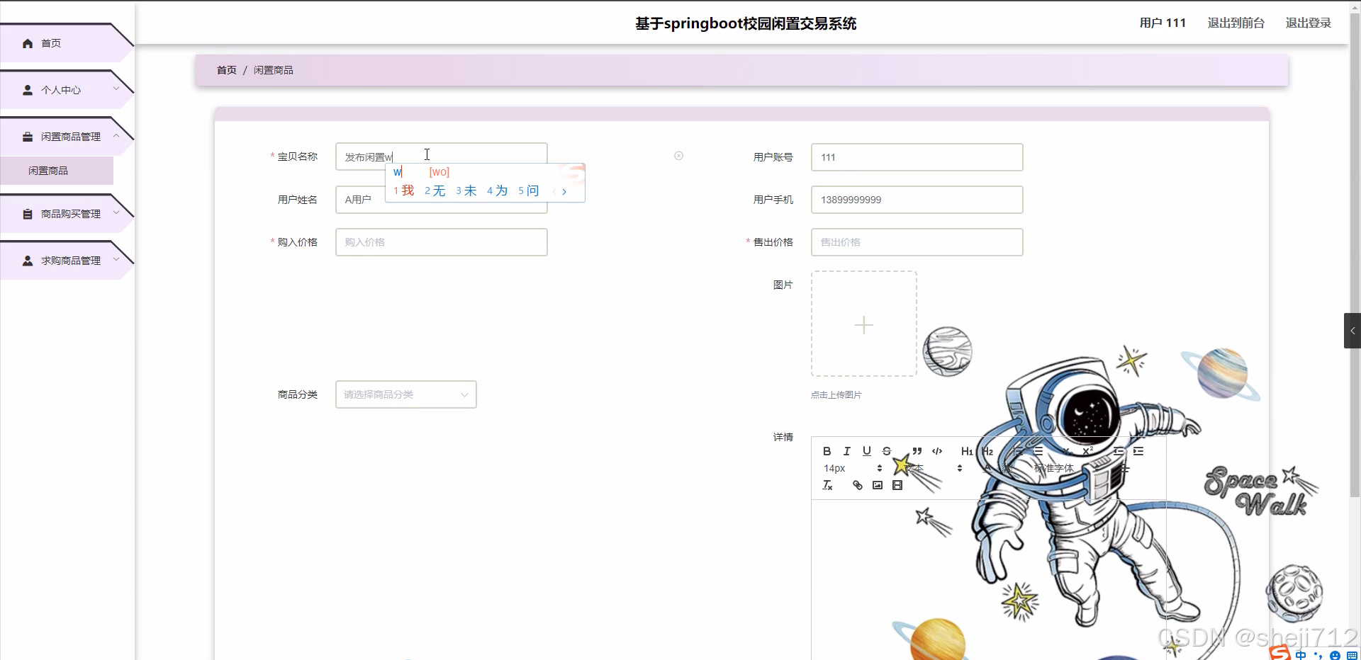Expand the 求购商品管理 sidebar menu
Image resolution: width=1361 pixels, height=660 pixels.
67,261
